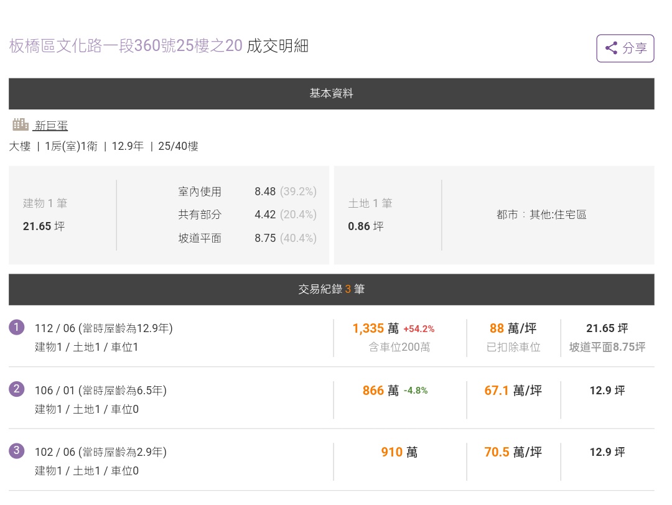Click the 土地 1 筆 area summary
Screen dimensions: 672x505
pos(370,215)
